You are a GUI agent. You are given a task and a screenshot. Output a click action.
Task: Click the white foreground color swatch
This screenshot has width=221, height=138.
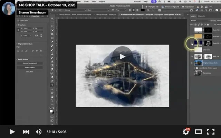point(51,111)
